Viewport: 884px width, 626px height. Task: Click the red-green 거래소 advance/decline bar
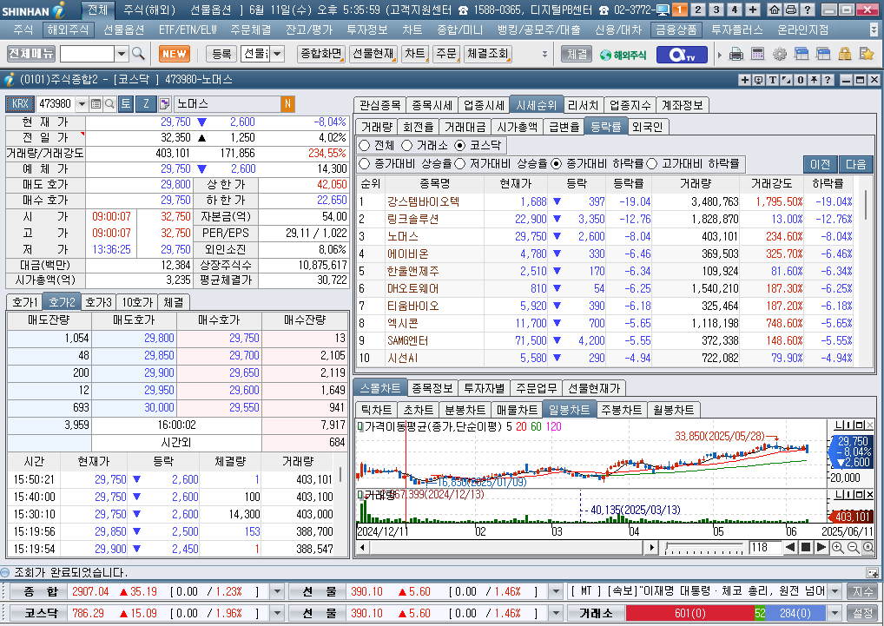point(726,613)
